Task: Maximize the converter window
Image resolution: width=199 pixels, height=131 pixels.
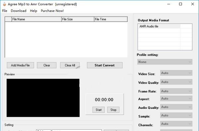Action: click(x=180, y=4)
